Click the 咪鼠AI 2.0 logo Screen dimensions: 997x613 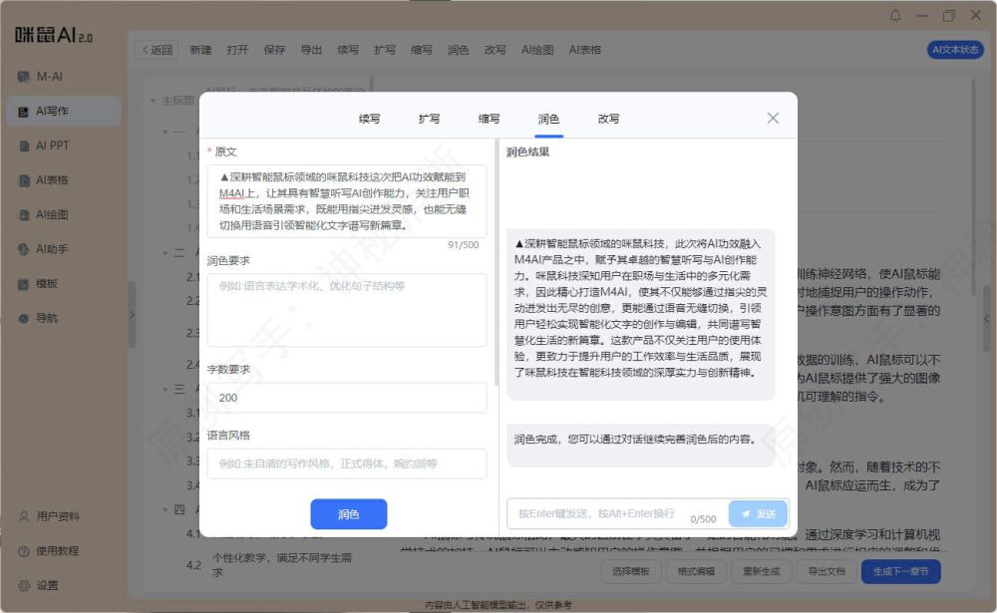pyautogui.click(x=54, y=35)
